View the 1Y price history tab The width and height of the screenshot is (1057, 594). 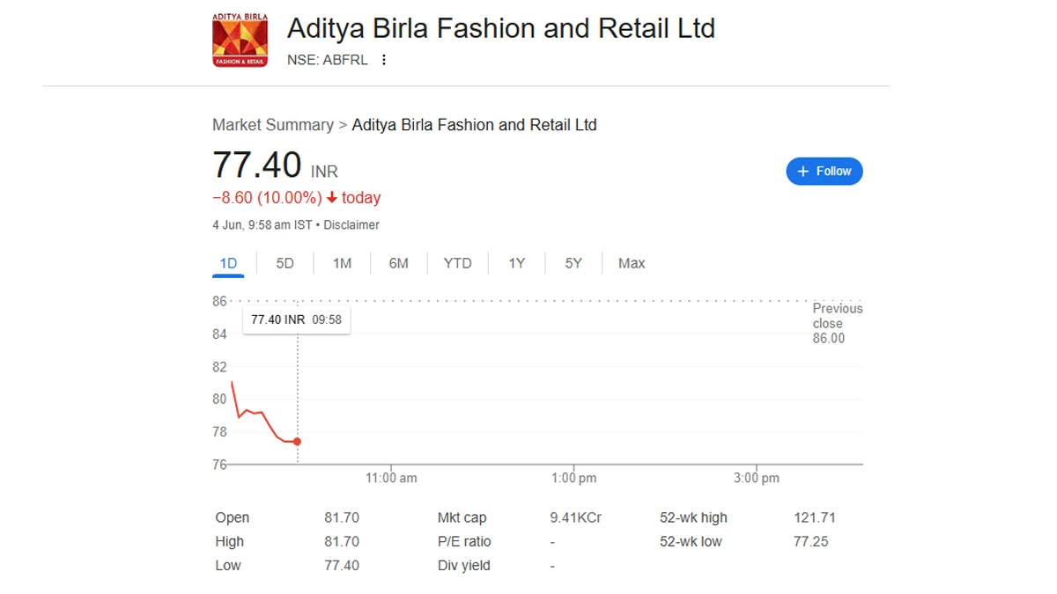click(516, 263)
